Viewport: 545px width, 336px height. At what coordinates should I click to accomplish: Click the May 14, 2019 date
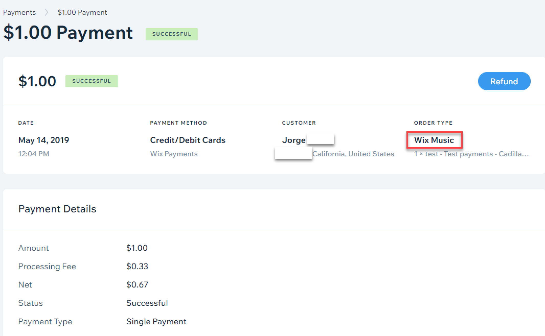click(x=44, y=140)
